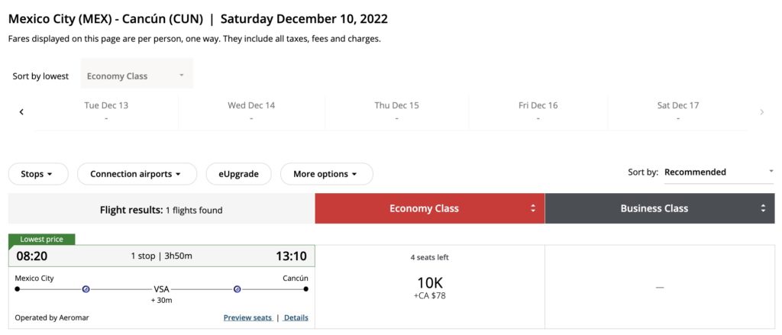Click the second stop marker on the route line
The image size is (782, 335).
tap(237, 289)
